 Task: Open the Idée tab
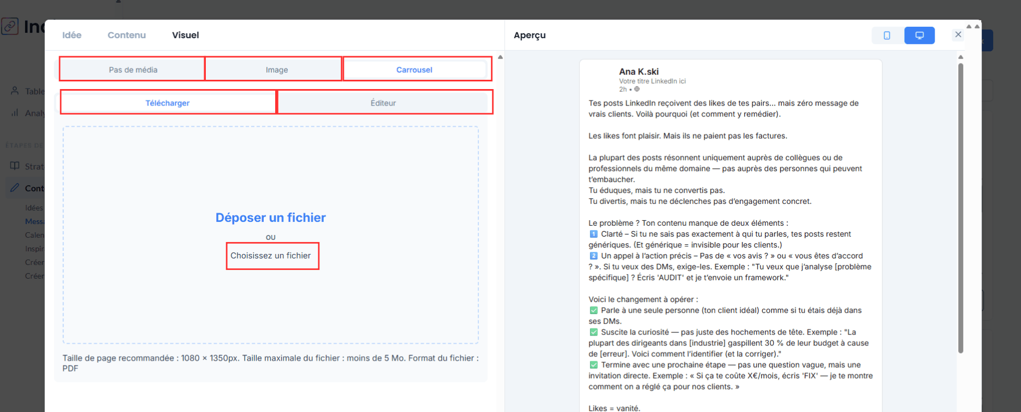(x=72, y=35)
